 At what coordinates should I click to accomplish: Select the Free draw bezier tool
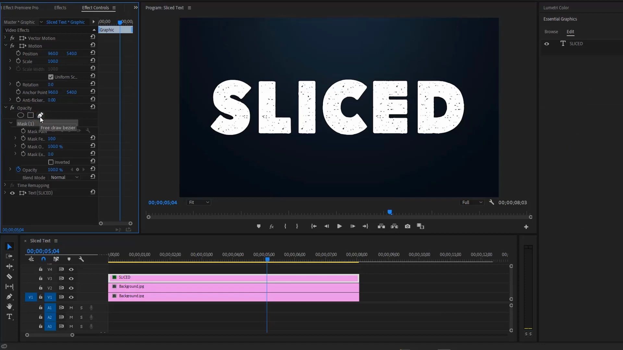pyautogui.click(x=40, y=115)
